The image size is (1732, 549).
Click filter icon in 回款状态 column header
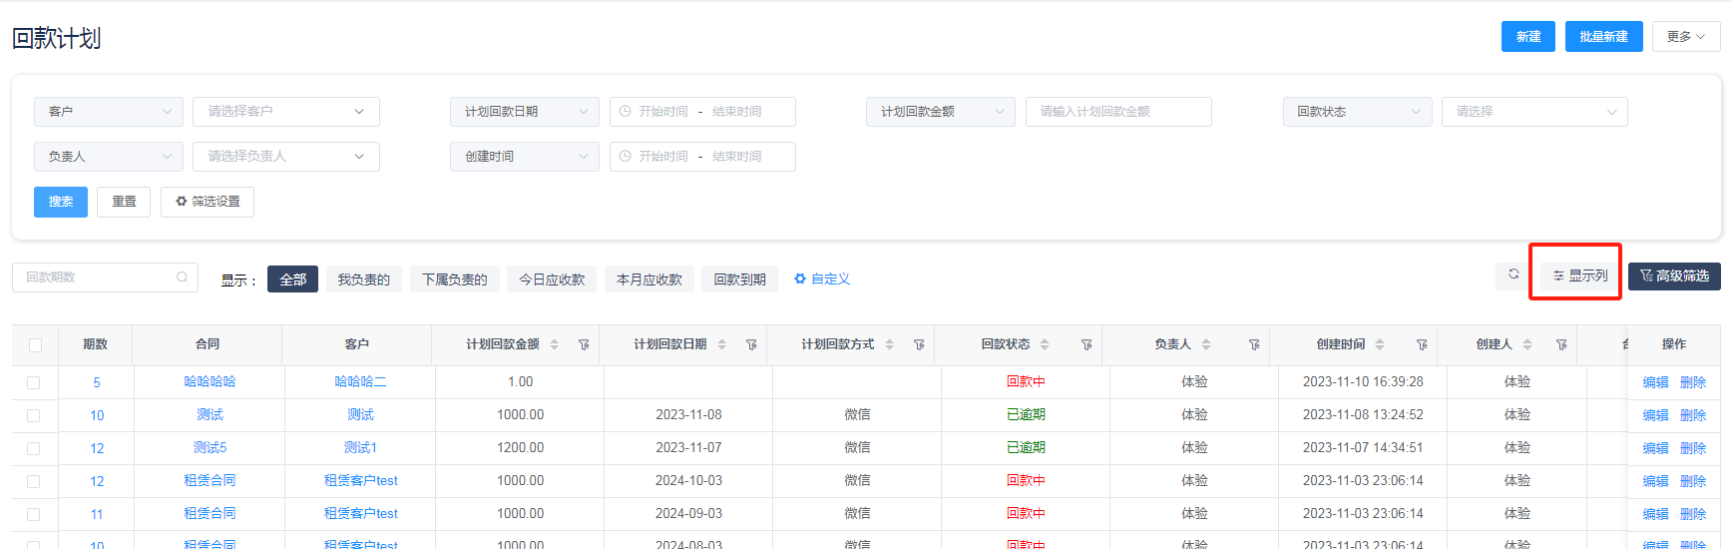1086,344
